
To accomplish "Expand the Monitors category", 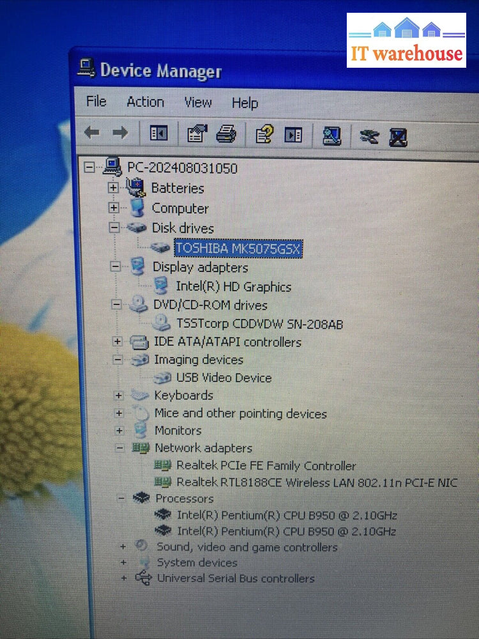I will point(119,431).
